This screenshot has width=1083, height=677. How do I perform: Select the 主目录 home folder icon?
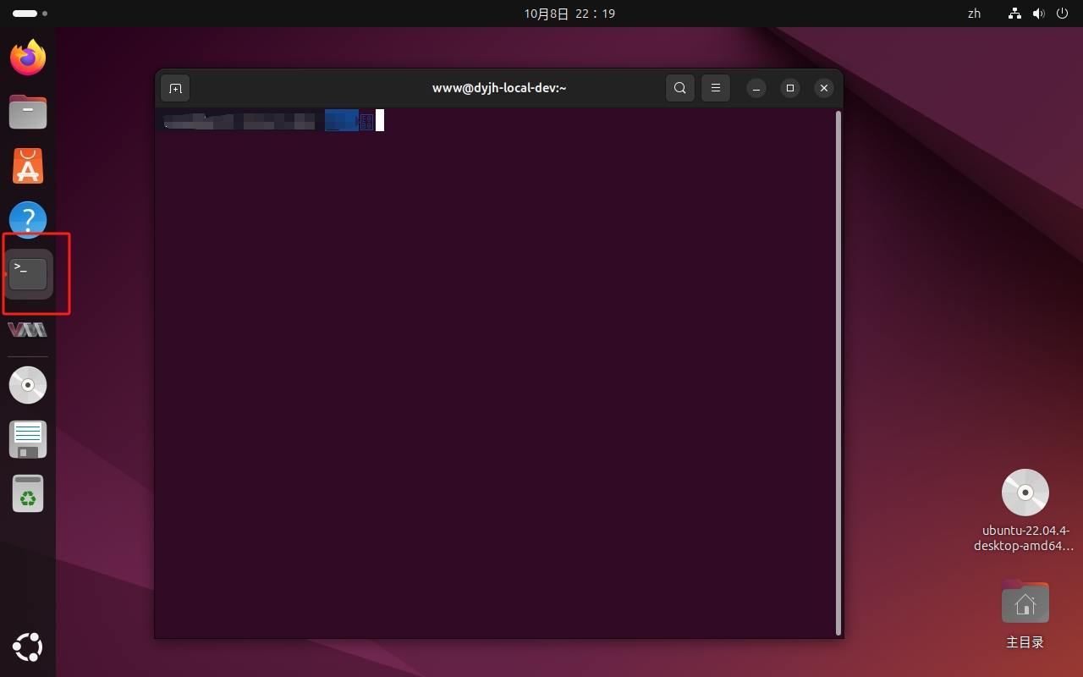tap(1025, 603)
